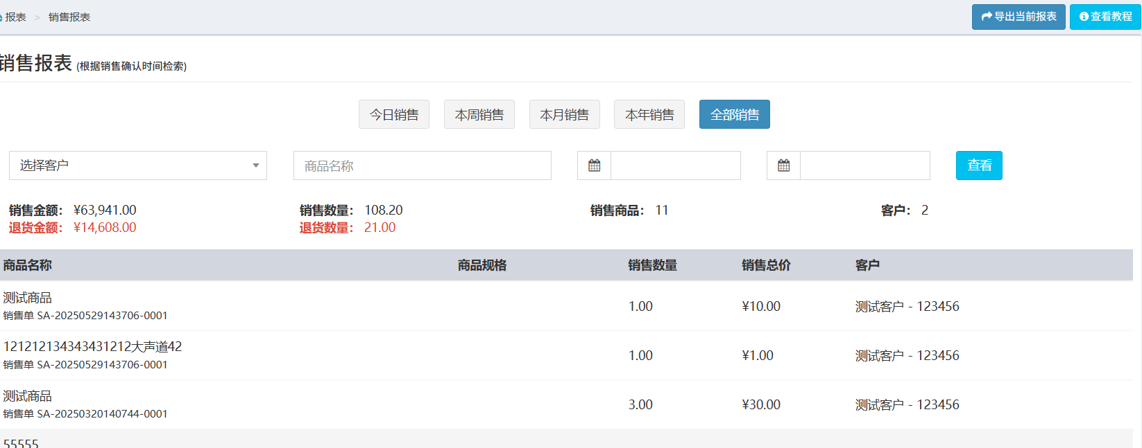Click the 销售数量 column header
This screenshot has height=448, width=1142.
click(652, 265)
